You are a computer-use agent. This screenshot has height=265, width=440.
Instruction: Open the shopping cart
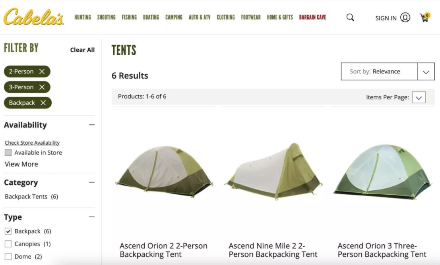point(424,17)
